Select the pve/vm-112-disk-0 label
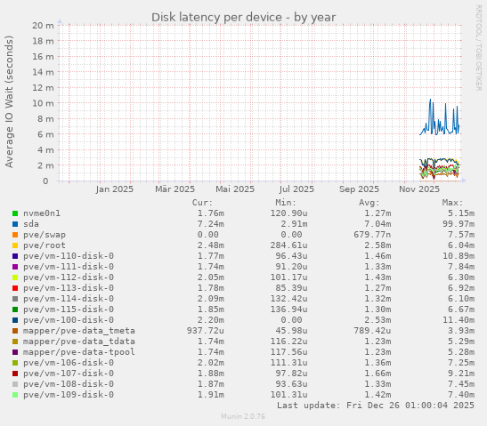This screenshot has height=426, width=487. tap(69, 277)
